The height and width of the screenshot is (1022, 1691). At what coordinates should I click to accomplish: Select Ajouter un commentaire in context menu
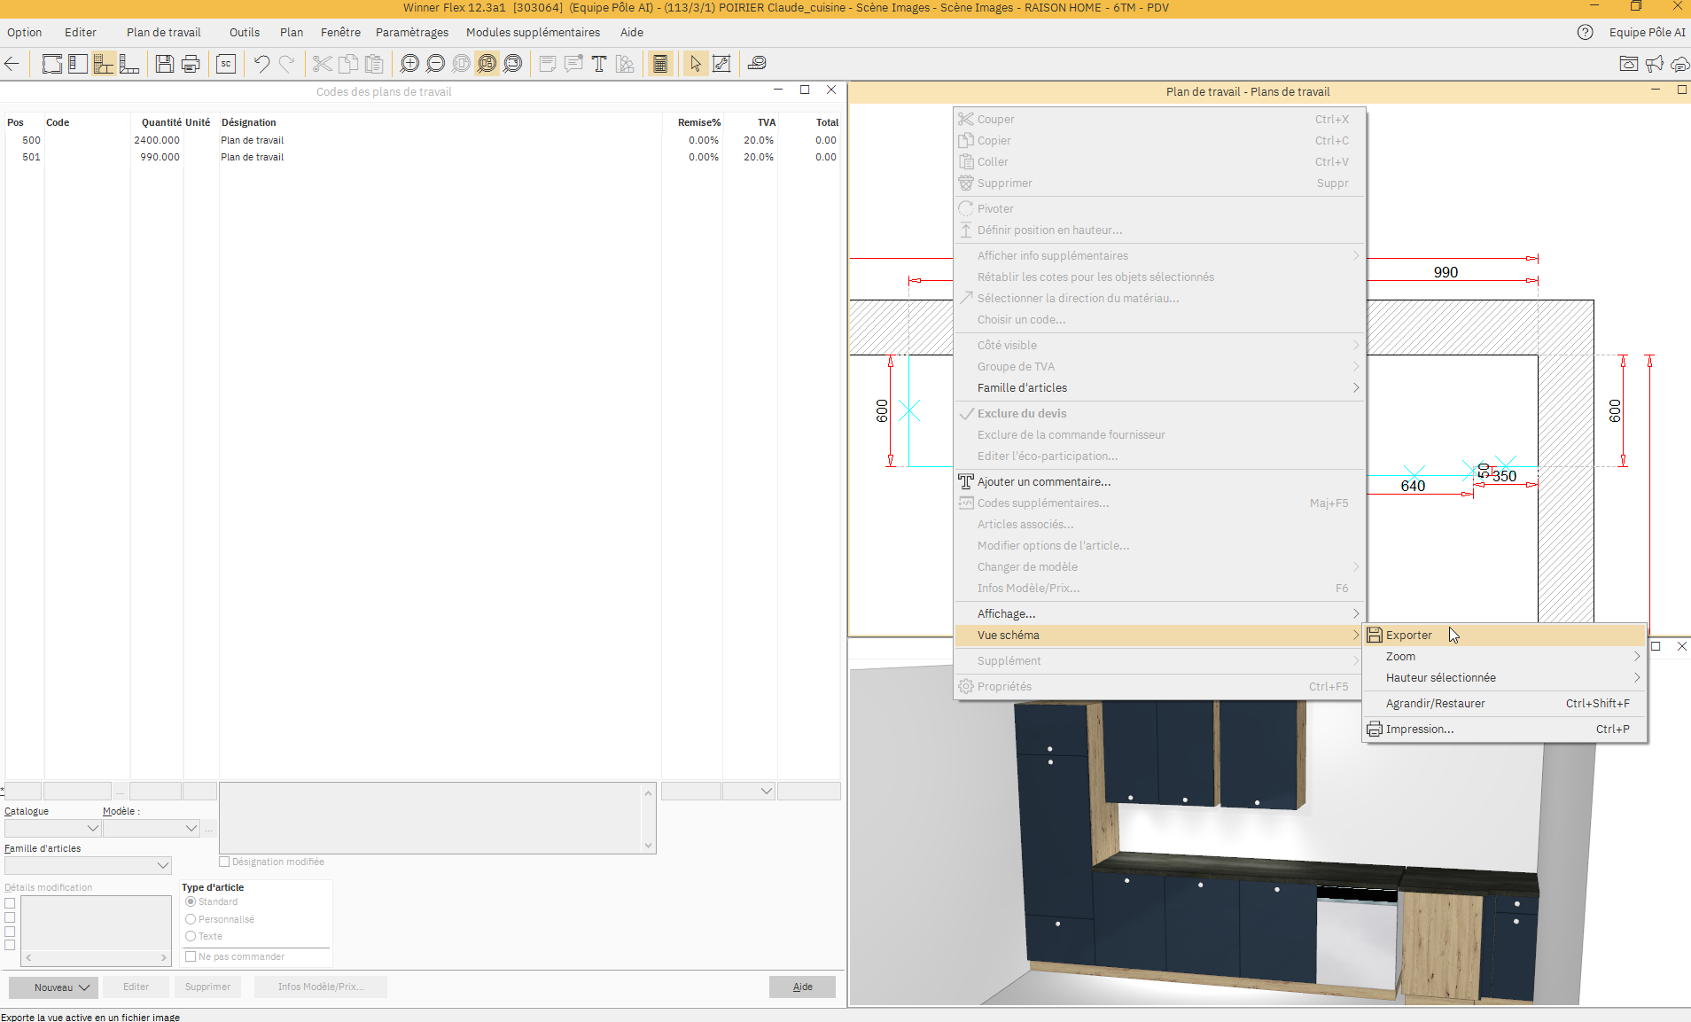(1043, 482)
